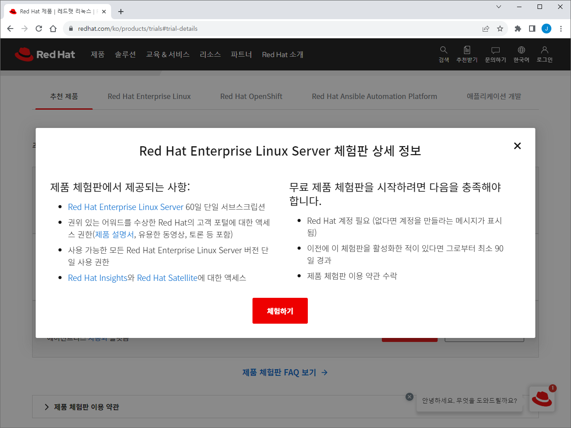Open the Red Hat Satellite link
The width and height of the screenshot is (571, 428).
click(167, 278)
